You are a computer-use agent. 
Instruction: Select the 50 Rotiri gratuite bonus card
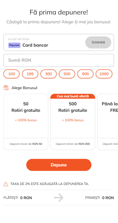pos(26,122)
